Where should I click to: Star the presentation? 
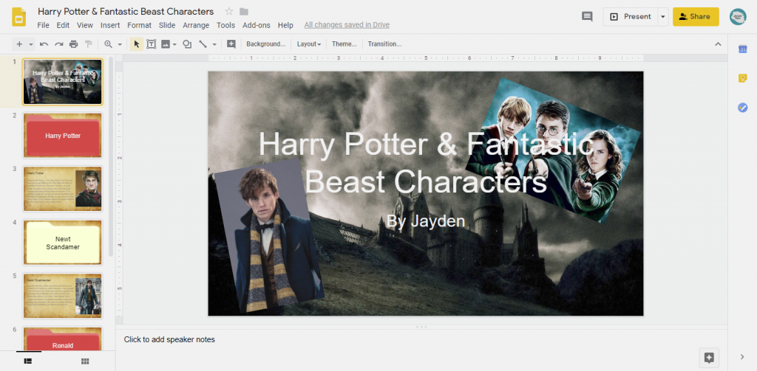click(229, 12)
